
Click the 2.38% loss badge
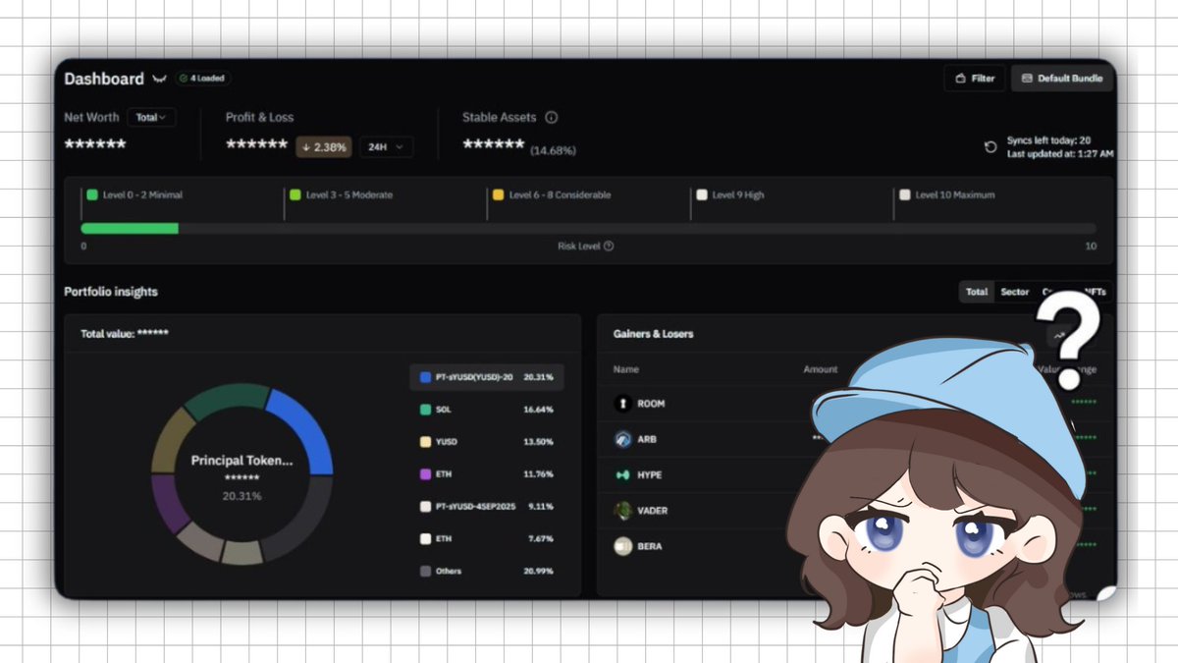(x=323, y=146)
